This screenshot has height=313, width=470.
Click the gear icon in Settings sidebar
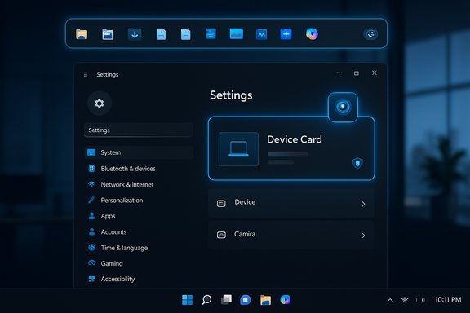100,104
